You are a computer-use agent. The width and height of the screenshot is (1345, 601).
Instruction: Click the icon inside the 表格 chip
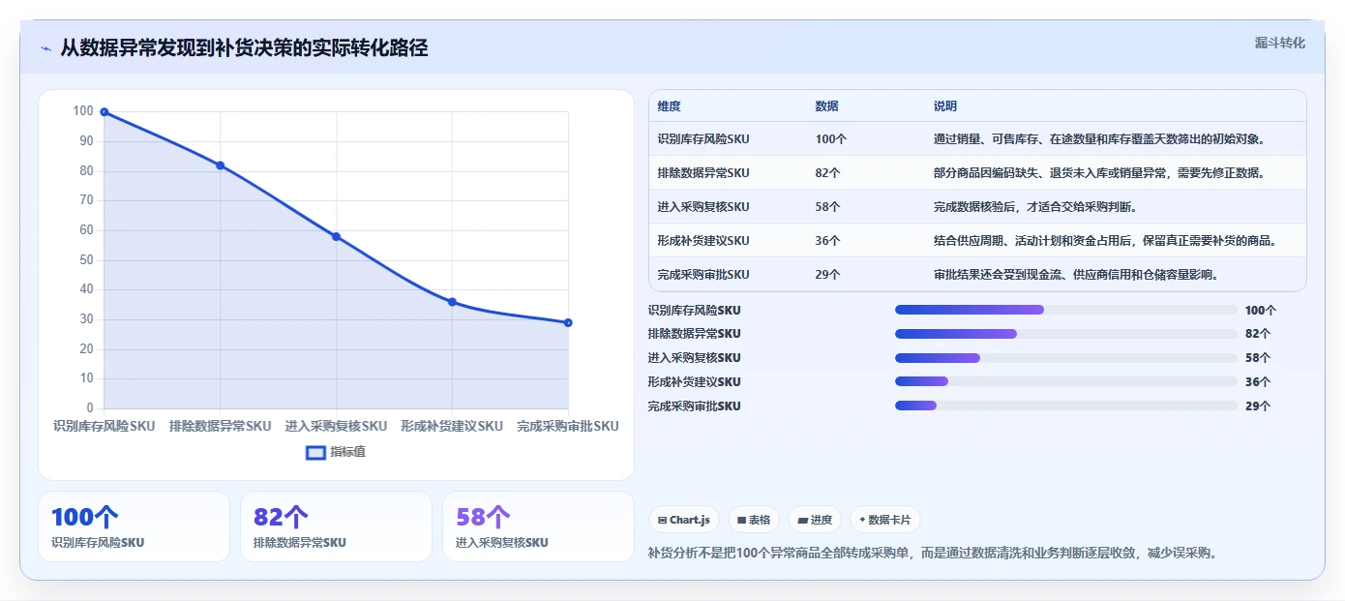(741, 521)
